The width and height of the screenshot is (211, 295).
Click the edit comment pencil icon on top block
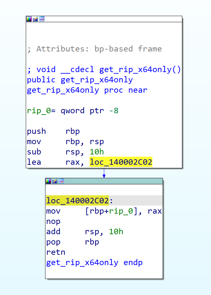(35, 19)
